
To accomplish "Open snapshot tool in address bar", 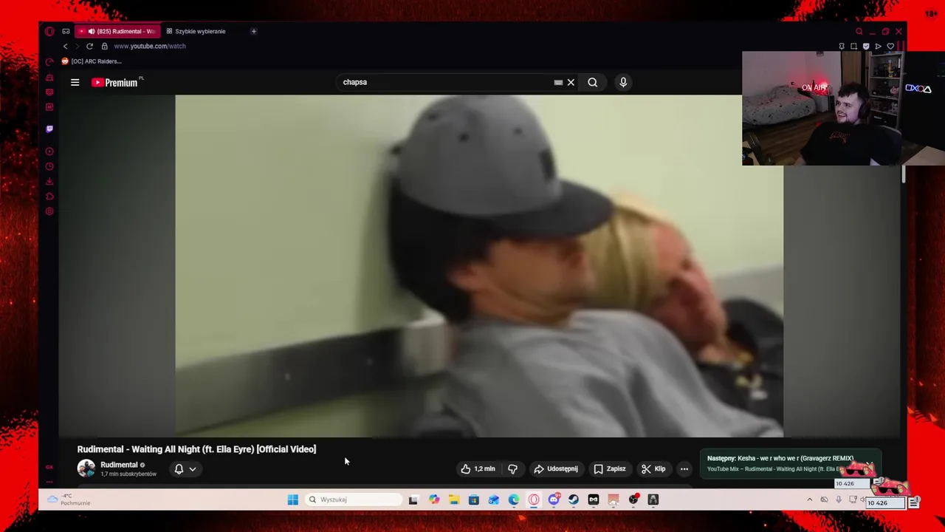I will [853, 46].
